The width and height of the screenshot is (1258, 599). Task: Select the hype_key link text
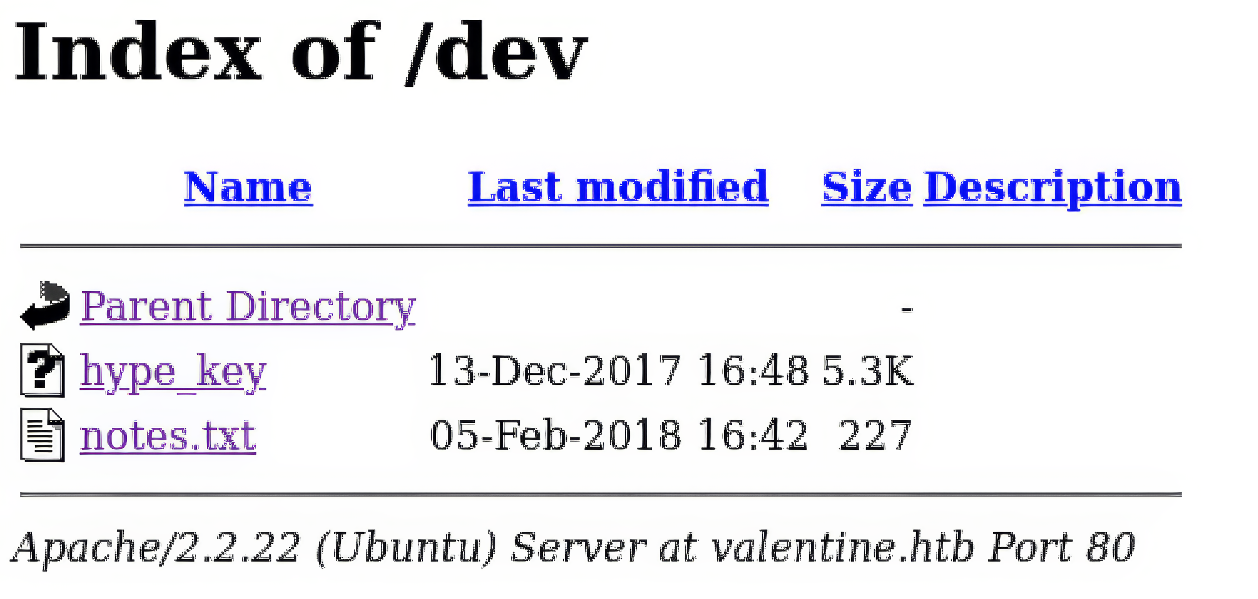click(174, 372)
